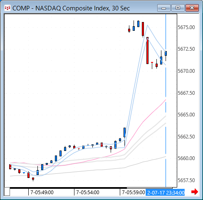Screen dimensions: 203x200
Task: Maximize the COMP chart window
Action: (178, 8)
